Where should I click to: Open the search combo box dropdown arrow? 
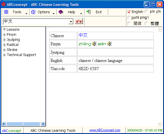pyautogui.click(x=71, y=21)
